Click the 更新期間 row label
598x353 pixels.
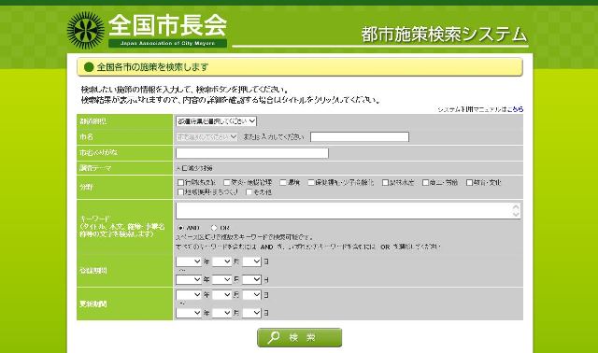[93, 304]
